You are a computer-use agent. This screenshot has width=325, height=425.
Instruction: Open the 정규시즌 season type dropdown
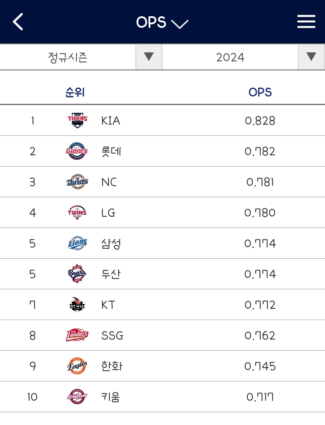tap(149, 57)
